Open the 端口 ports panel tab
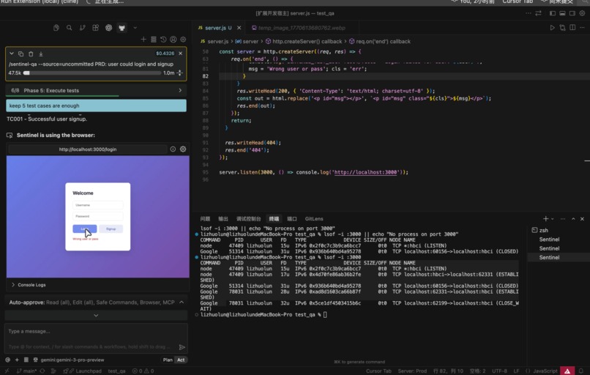The height and width of the screenshot is (375, 590). click(292, 219)
